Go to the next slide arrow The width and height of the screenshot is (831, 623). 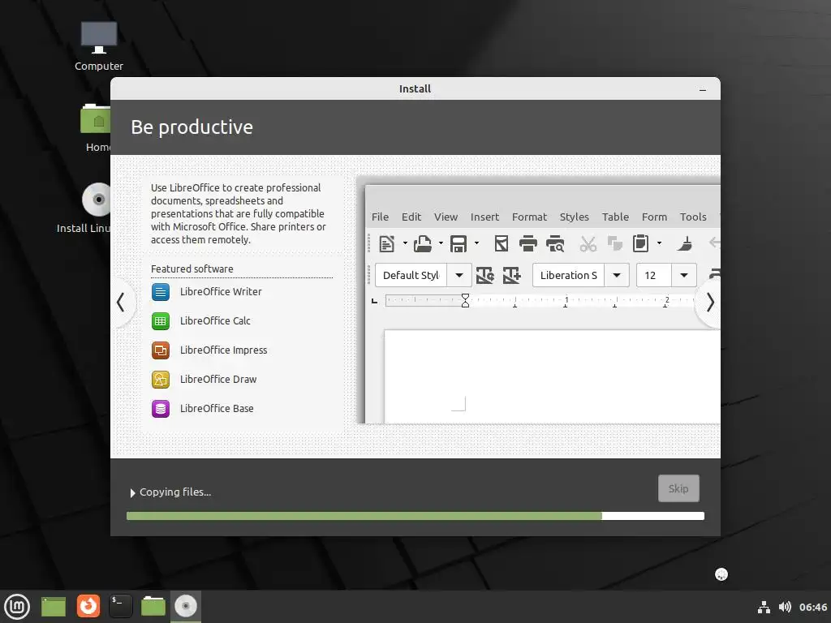click(709, 303)
